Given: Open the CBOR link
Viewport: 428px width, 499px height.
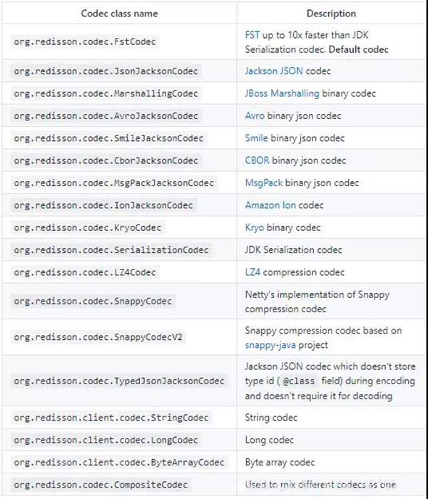Looking at the screenshot, I should pos(257,160).
